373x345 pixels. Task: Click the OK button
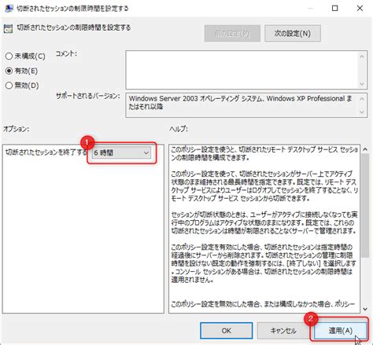tap(227, 331)
